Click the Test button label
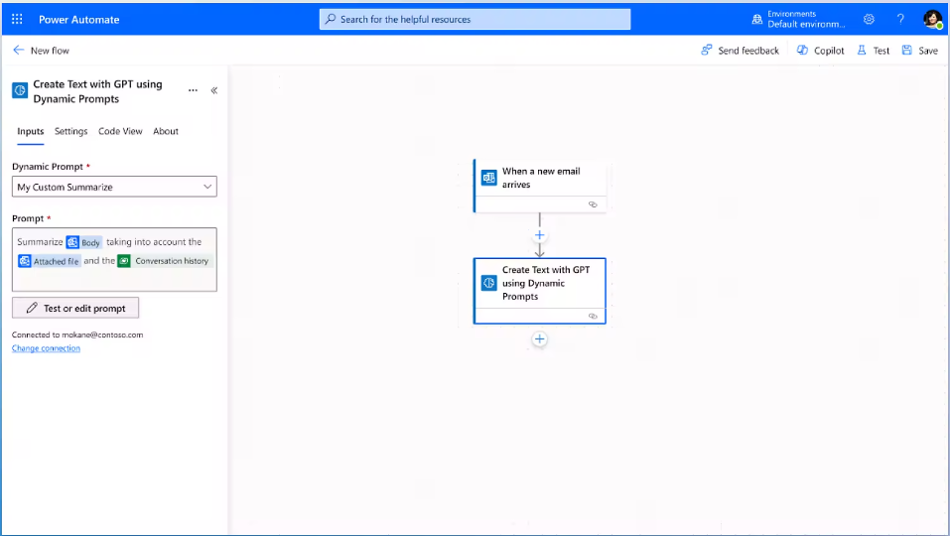The height and width of the screenshot is (536, 950). [881, 51]
